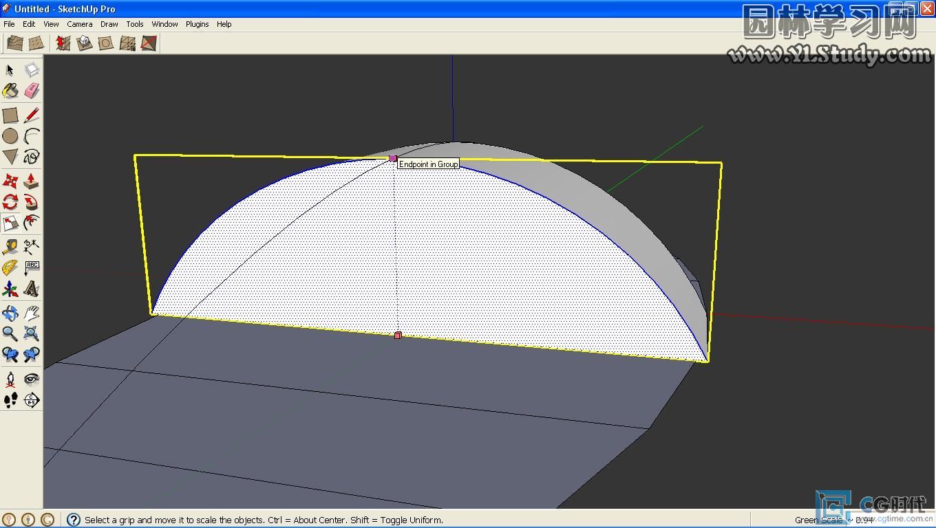This screenshot has width=936, height=528.
Task: Pick the yellow Protractor tool
Action: coord(10,268)
